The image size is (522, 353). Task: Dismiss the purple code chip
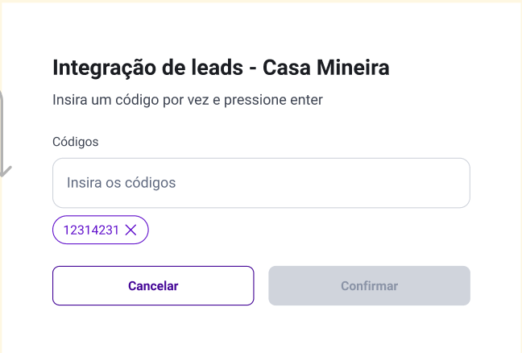click(131, 230)
